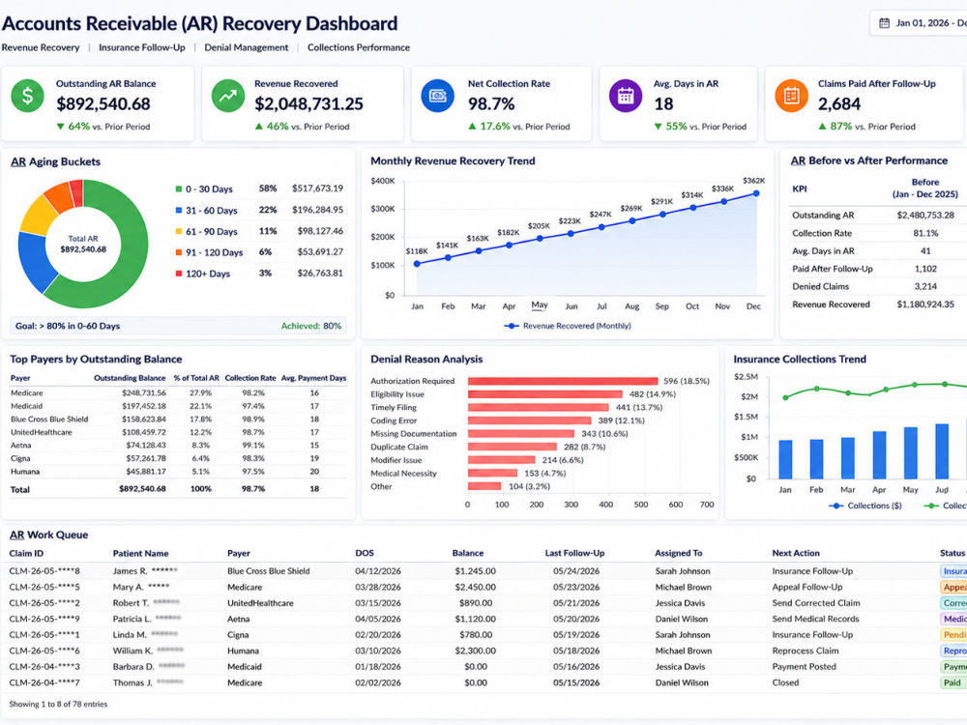Screen dimensions: 967x725
Task: Click the Goal: > 80% in 0-60 Days bar
Action: pyautogui.click(x=178, y=326)
